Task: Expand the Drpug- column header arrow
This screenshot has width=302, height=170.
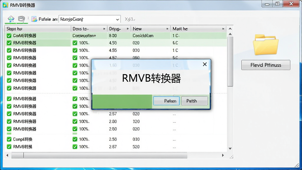Action: (128, 29)
